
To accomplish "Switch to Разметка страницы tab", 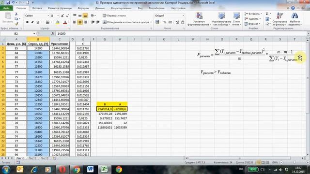I will pos(60,8).
